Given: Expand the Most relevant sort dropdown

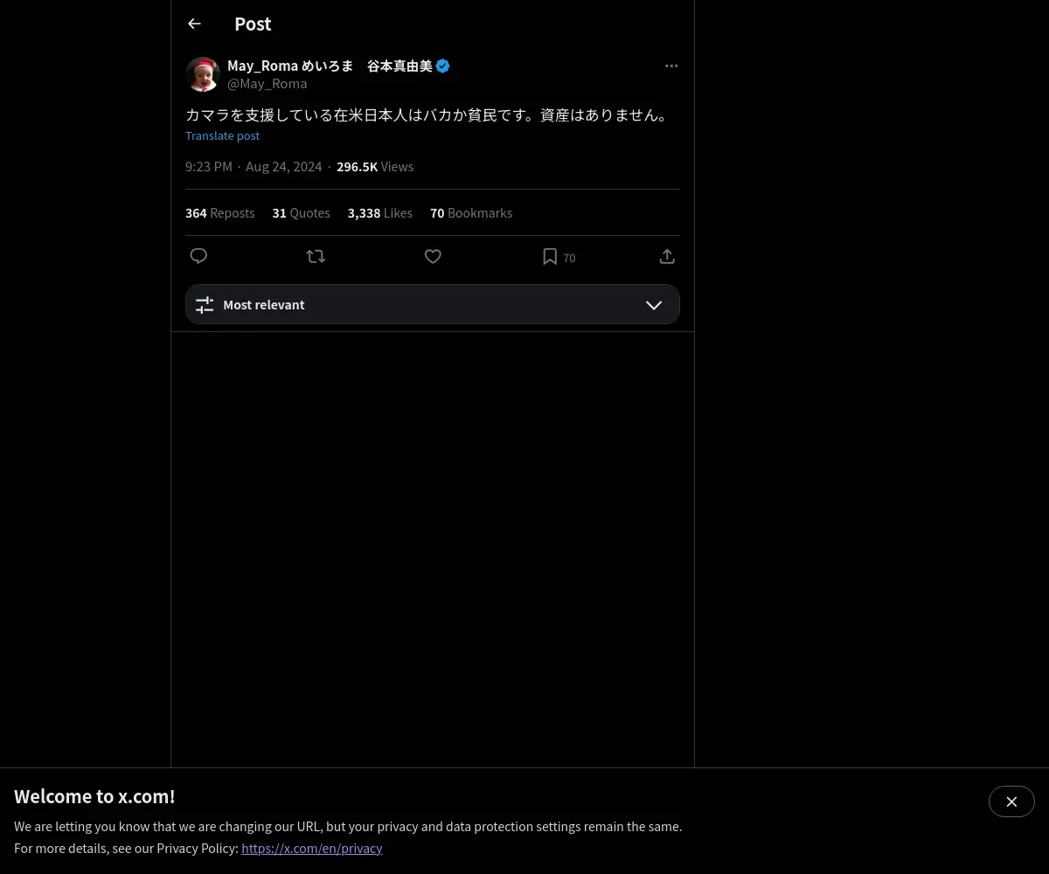Looking at the screenshot, I should (433, 304).
